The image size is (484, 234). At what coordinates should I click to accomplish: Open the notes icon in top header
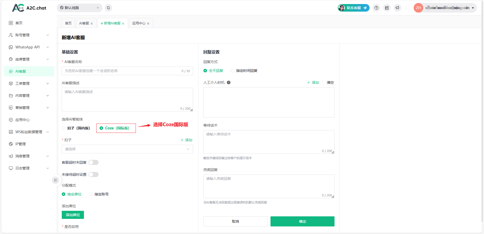pyautogui.click(x=387, y=8)
